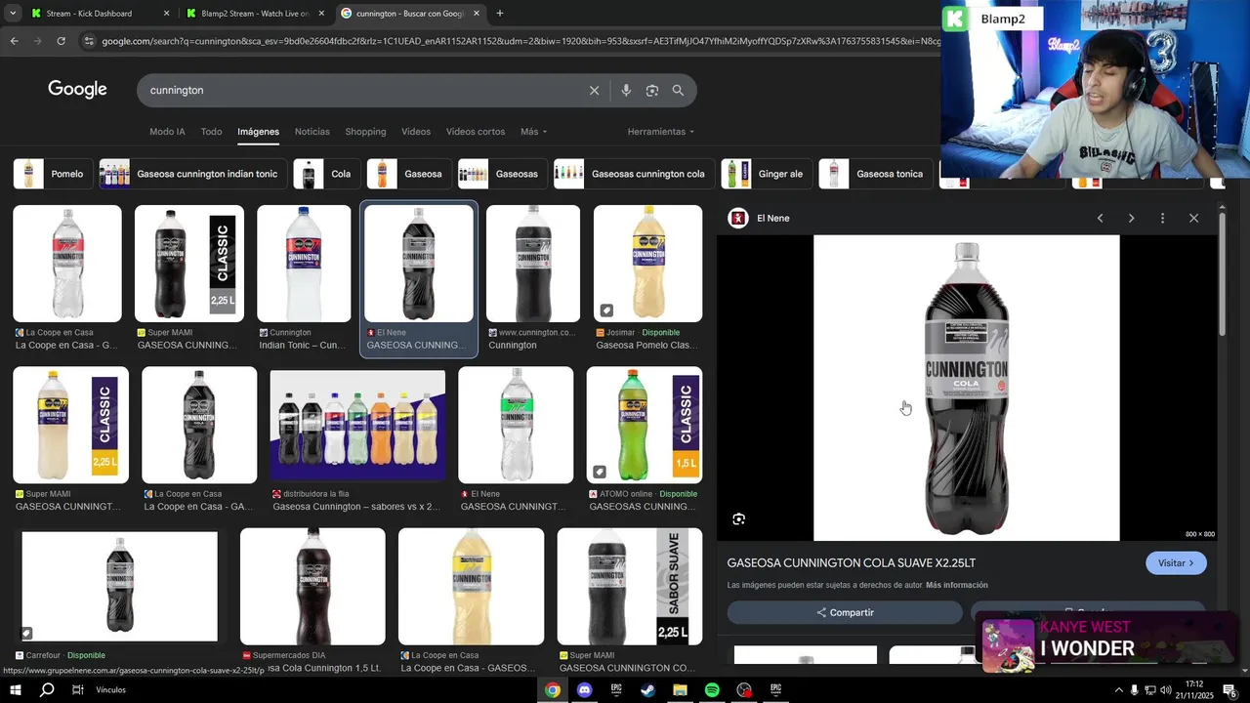Screen dimensions: 1250x703
Task: Open the notification center icon
Action: (x=1229, y=689)
